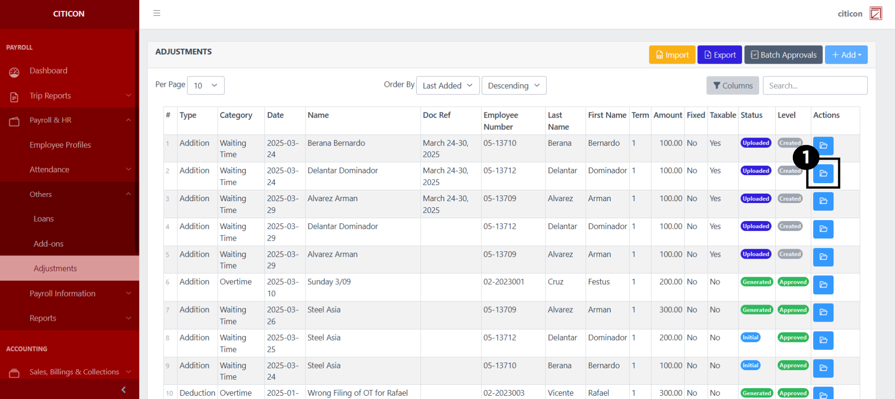This screenshot has width=895, height=399.
Task: Click the Dashboard gauge icon
Action: tap(14, 72)
